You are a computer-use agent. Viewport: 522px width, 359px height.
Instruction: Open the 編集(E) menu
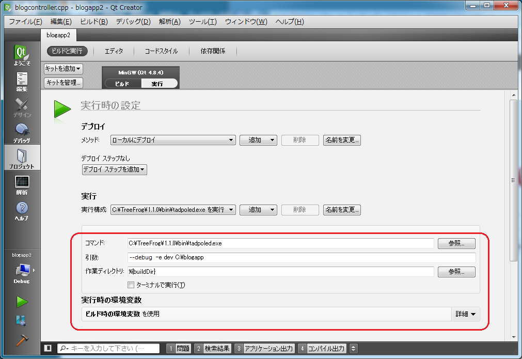[61, 22]
